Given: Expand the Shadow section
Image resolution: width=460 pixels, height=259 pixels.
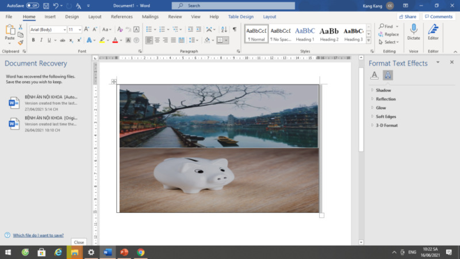Looking at the screenshot, I should pos(383,90).
